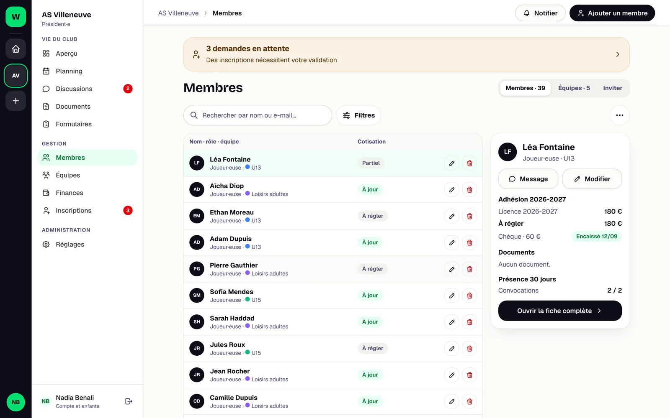Edit Camille Dupuis with pencil icon
670x418 pixels.
452,401
